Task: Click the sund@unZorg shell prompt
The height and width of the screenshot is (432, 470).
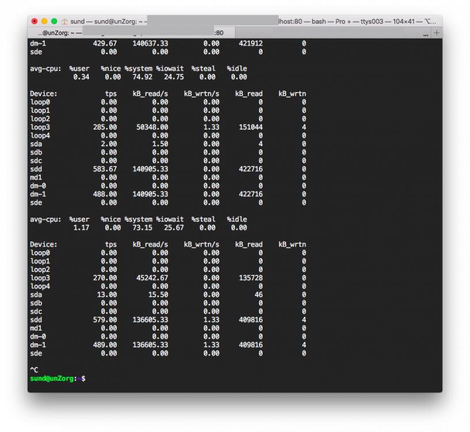Action: 58,378
